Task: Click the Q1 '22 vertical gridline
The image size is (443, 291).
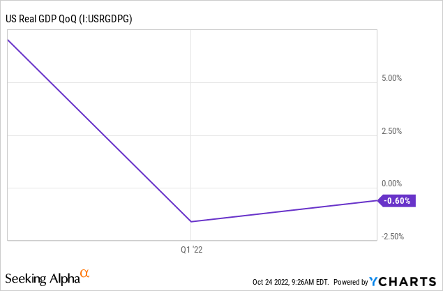Action: [191, 113]
